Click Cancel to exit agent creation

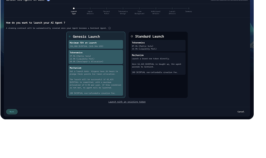coord(241,112)
